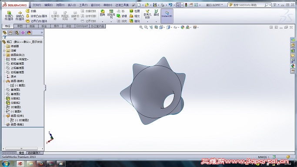Click the New document icon
297x167 pixels.
[139, 5]
